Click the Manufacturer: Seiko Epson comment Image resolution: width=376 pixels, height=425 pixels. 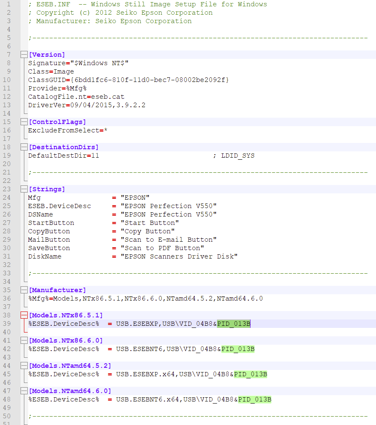110,21
